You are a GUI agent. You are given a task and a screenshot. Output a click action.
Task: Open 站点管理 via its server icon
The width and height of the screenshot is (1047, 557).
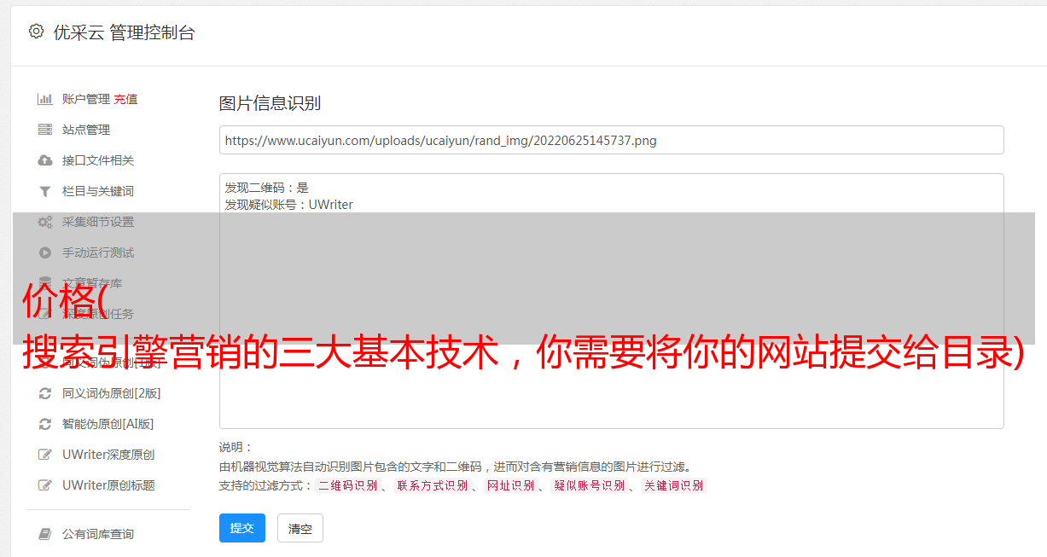[45, 130]
